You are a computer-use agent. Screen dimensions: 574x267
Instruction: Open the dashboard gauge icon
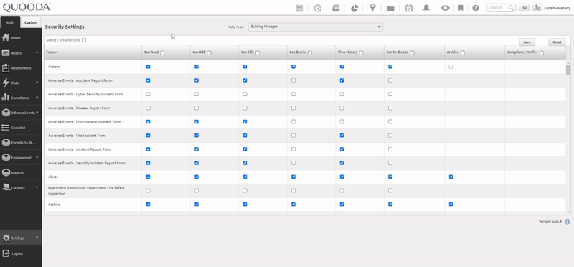[318, 8]
